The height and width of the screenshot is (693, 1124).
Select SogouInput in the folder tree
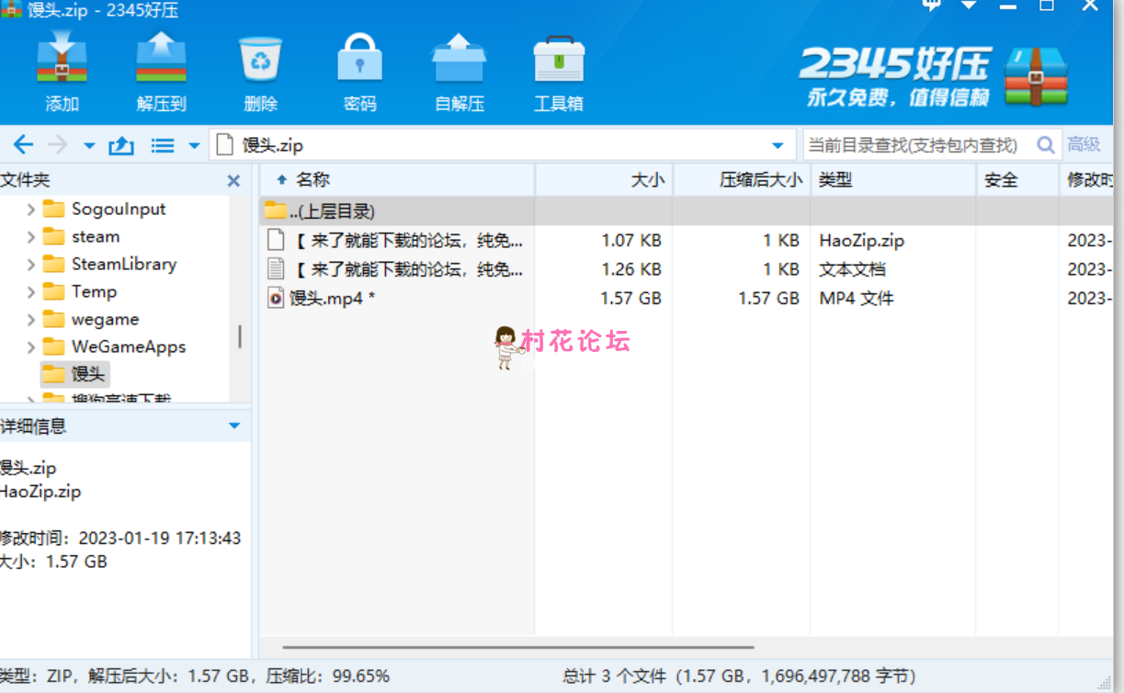(118, 209)
